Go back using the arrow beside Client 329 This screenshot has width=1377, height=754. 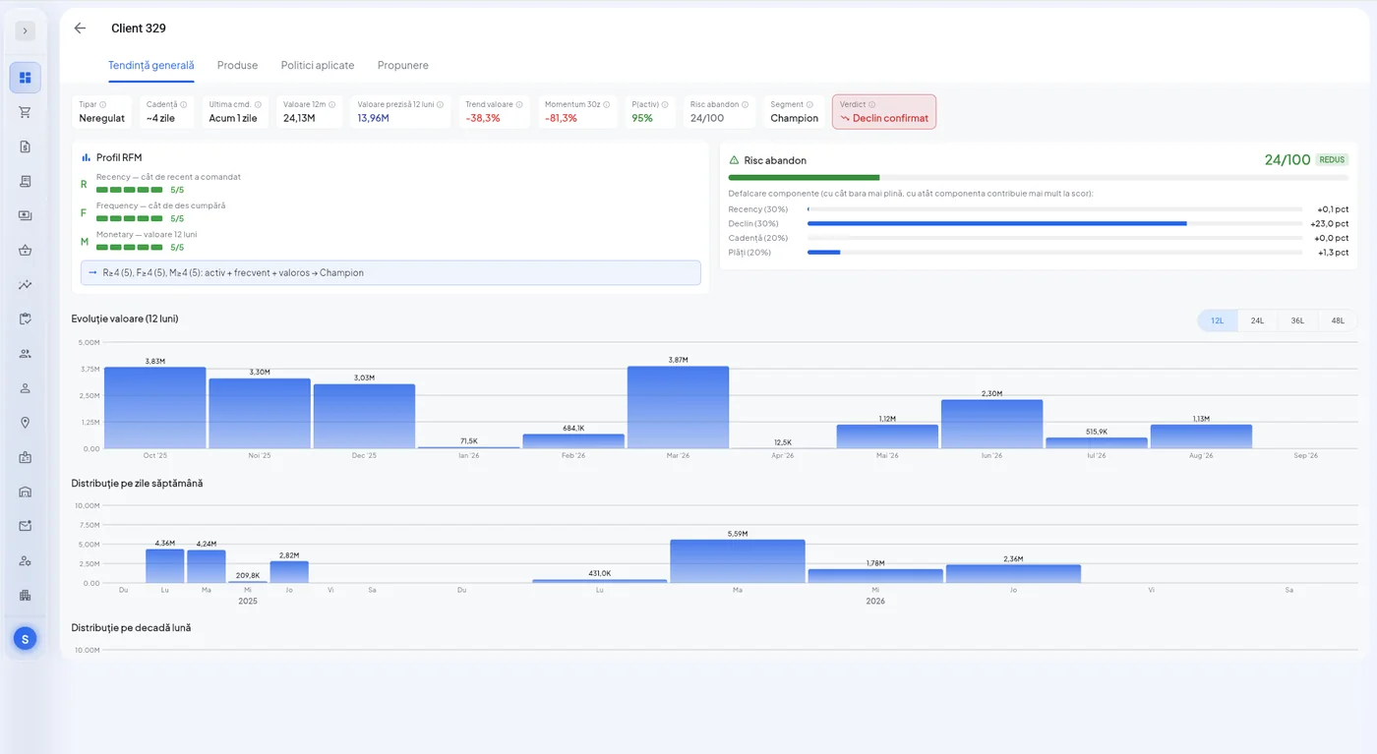click(80, 29)
